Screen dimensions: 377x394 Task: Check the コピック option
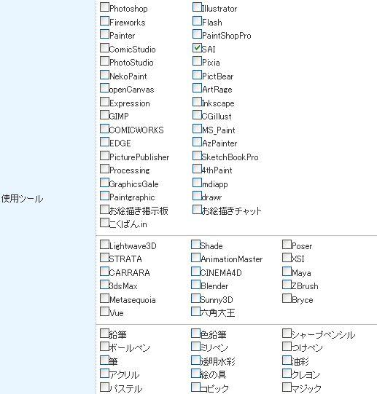pos(195,387)
